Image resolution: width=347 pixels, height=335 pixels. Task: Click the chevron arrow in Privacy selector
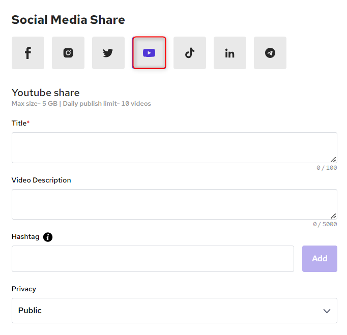tap(327, 311)
